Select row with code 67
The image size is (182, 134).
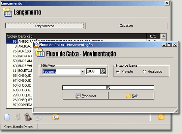pos(20,81)
